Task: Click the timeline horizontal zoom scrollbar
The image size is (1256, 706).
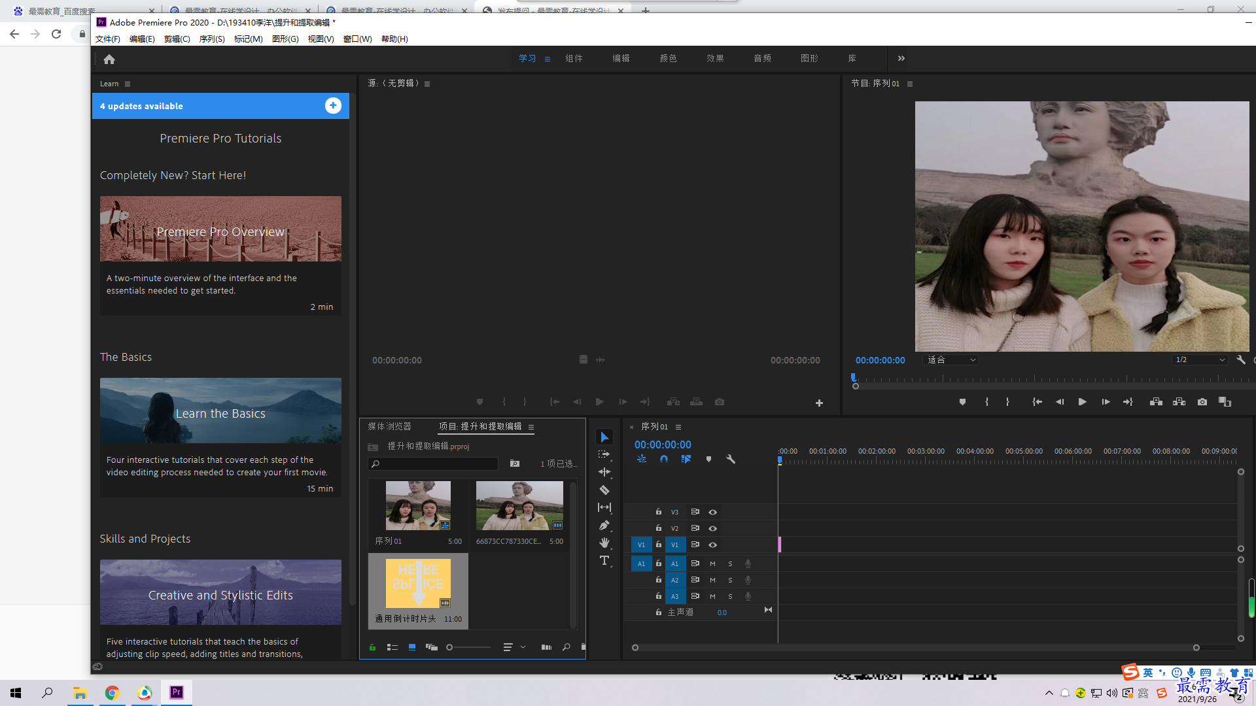Action: pyautogui.click(x=915, y=648)
